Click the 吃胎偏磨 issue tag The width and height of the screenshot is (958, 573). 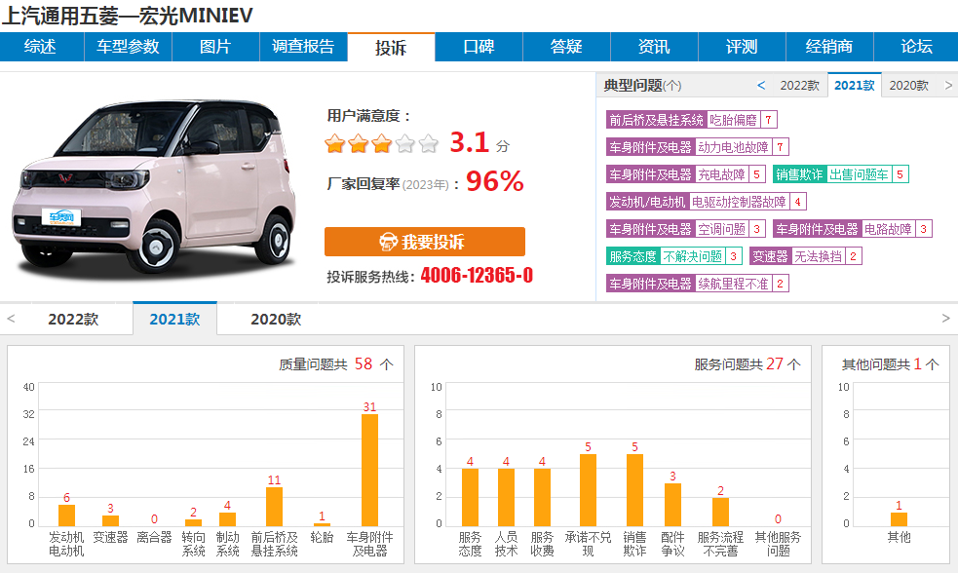click(x=734, y=120)
